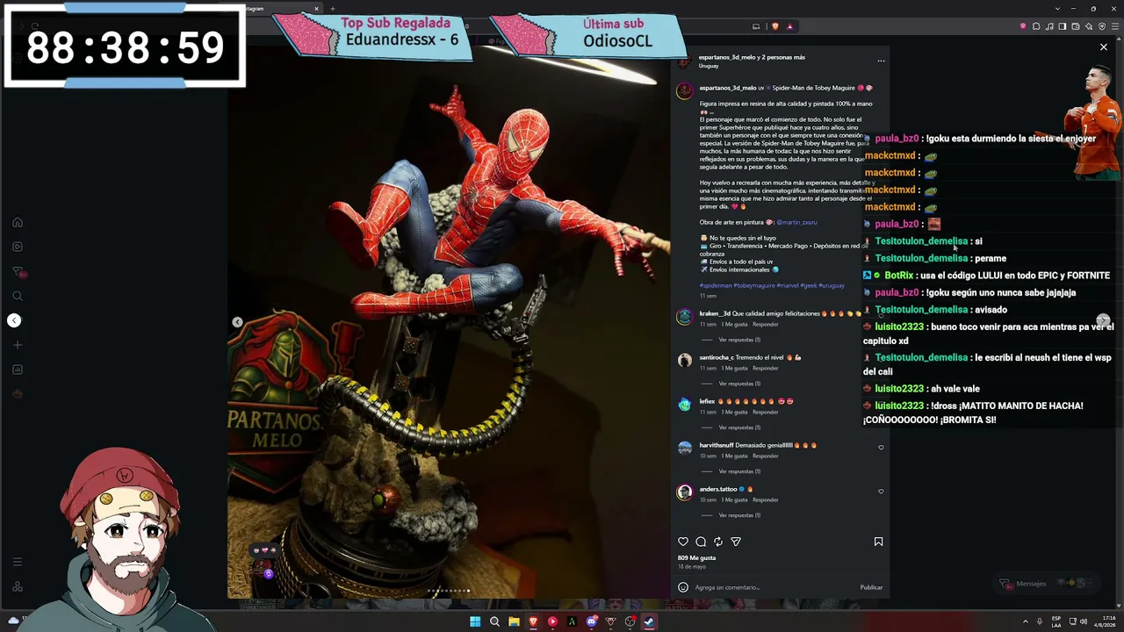Open a new browser tab with the plus
Image resolution: width=1124 pixels, height=632 pixels.
coord(333,9)
